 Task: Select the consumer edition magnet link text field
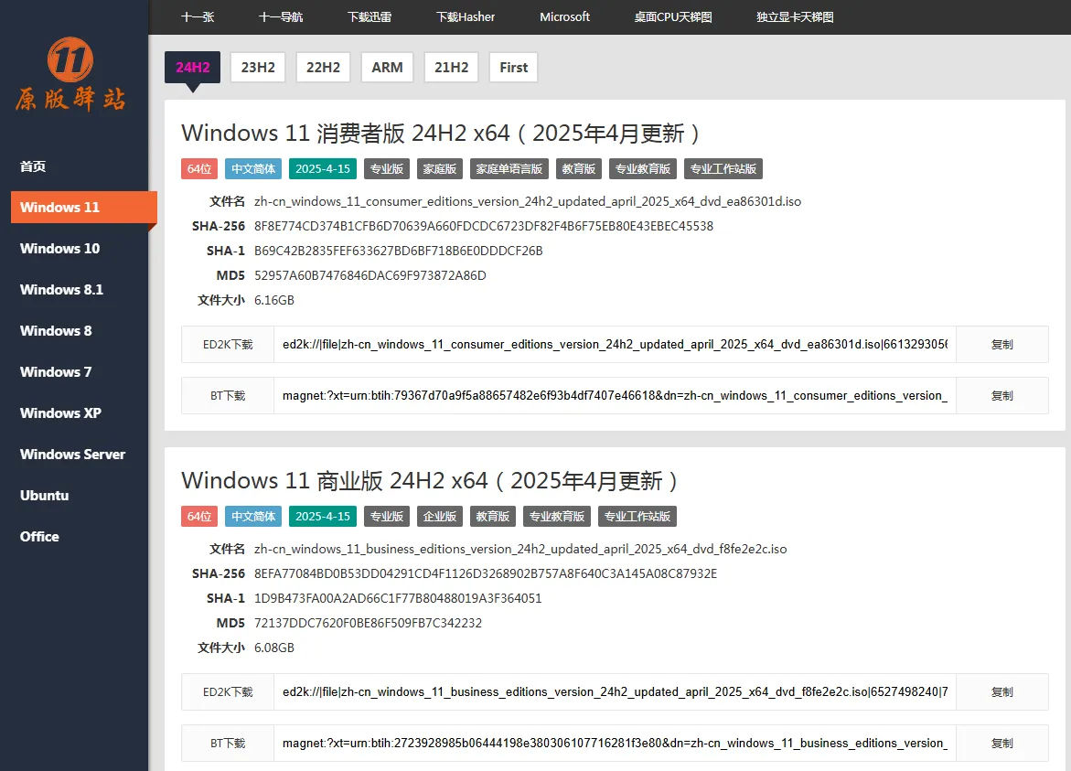(x=615, y=395)
